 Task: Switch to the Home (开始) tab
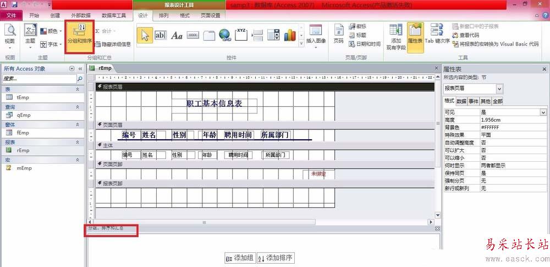coord(34,15)
